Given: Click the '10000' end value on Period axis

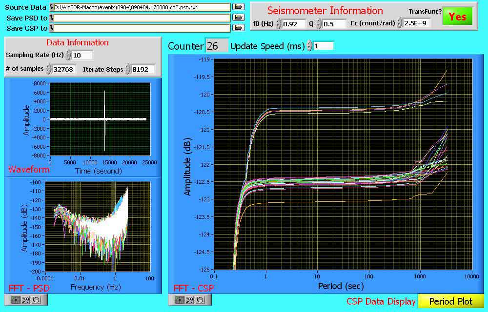Looking at the screenshot, I should click(x=471, y=276).
